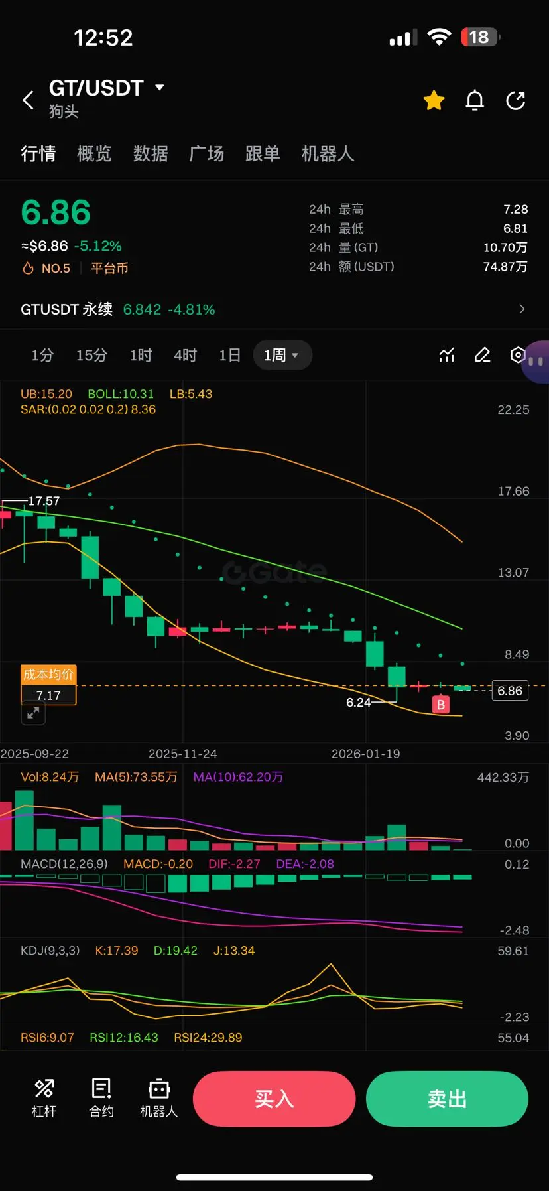The width and height of the screenshot is (549, 1191).
Task: Select the 1分 timeframe
Action: [42, 355]
